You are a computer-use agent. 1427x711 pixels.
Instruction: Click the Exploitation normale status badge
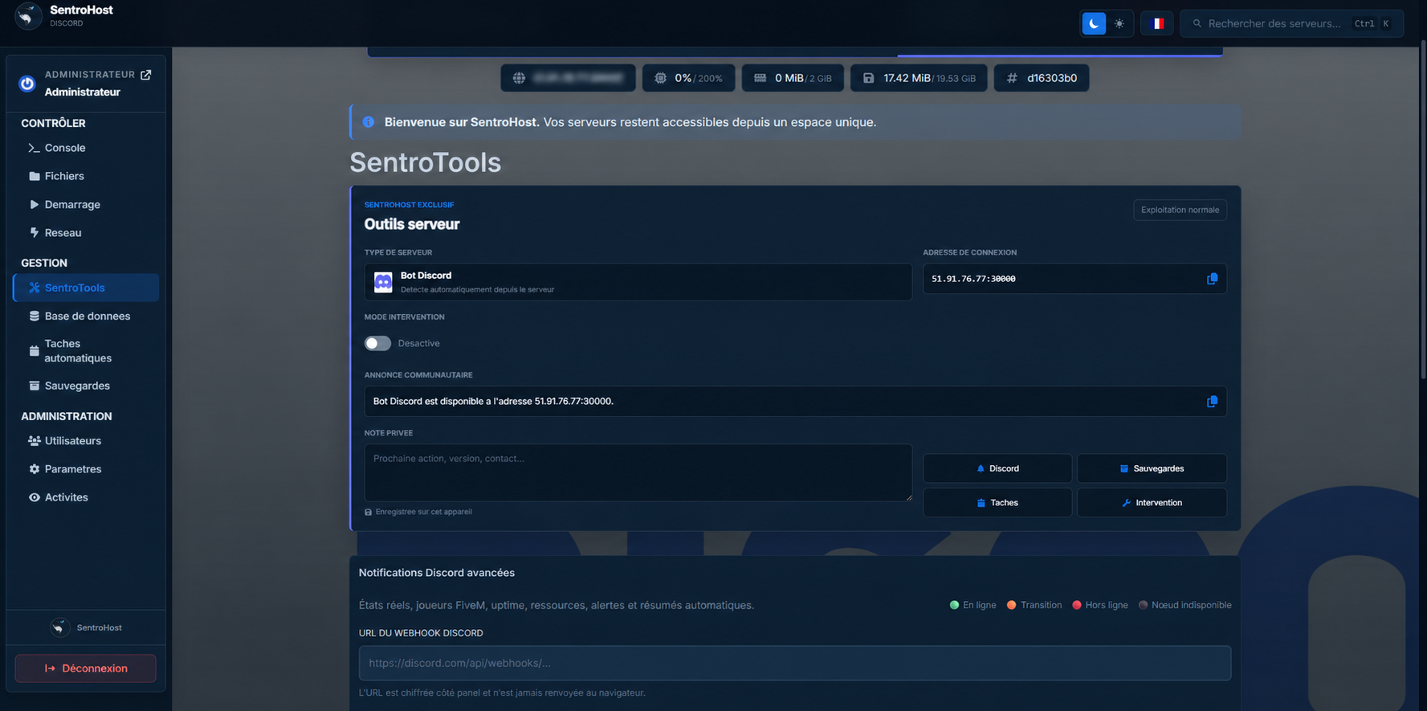click(1180, 210)
